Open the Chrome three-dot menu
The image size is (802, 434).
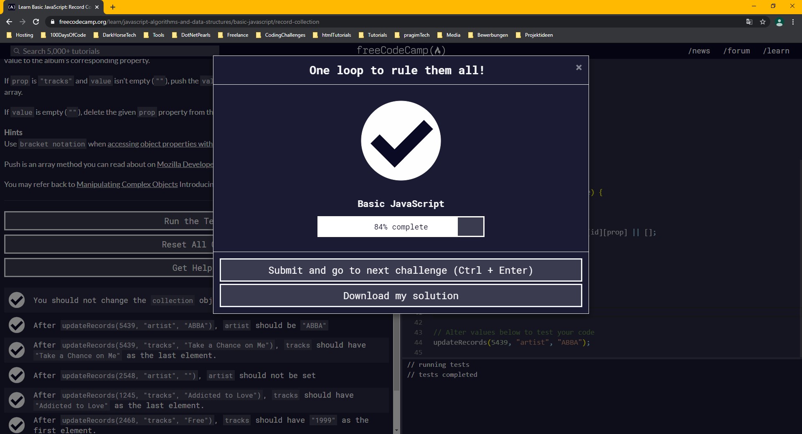click(x=793, y=22)
